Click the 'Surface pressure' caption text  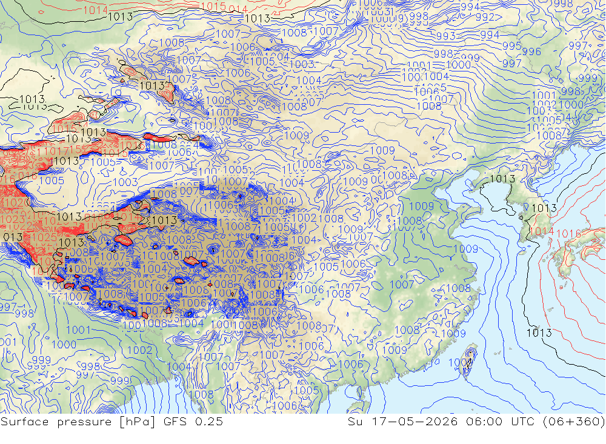tap(57, 422)
